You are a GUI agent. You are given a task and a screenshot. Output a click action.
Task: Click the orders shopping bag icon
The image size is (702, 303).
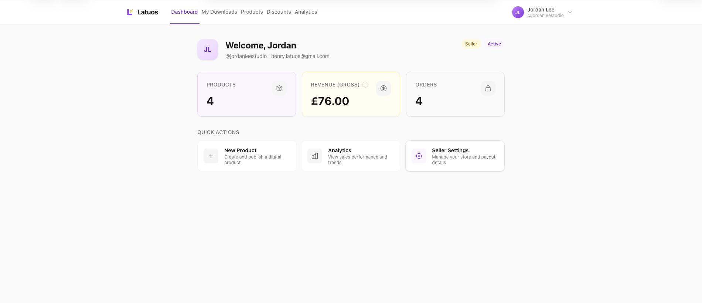click(x=488, y=88)
